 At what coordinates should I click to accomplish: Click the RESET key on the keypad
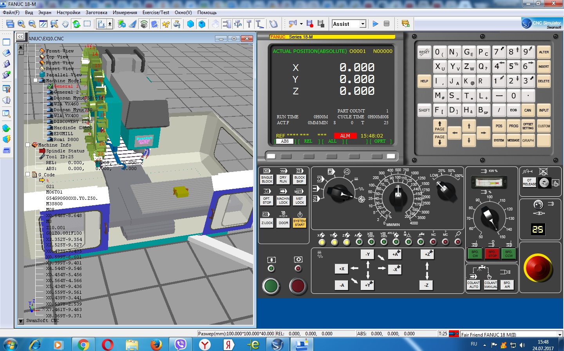coord(424,52)
